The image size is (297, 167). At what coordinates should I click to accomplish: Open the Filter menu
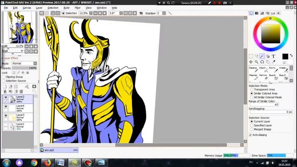pyautogui.click(x=77, y=8)
